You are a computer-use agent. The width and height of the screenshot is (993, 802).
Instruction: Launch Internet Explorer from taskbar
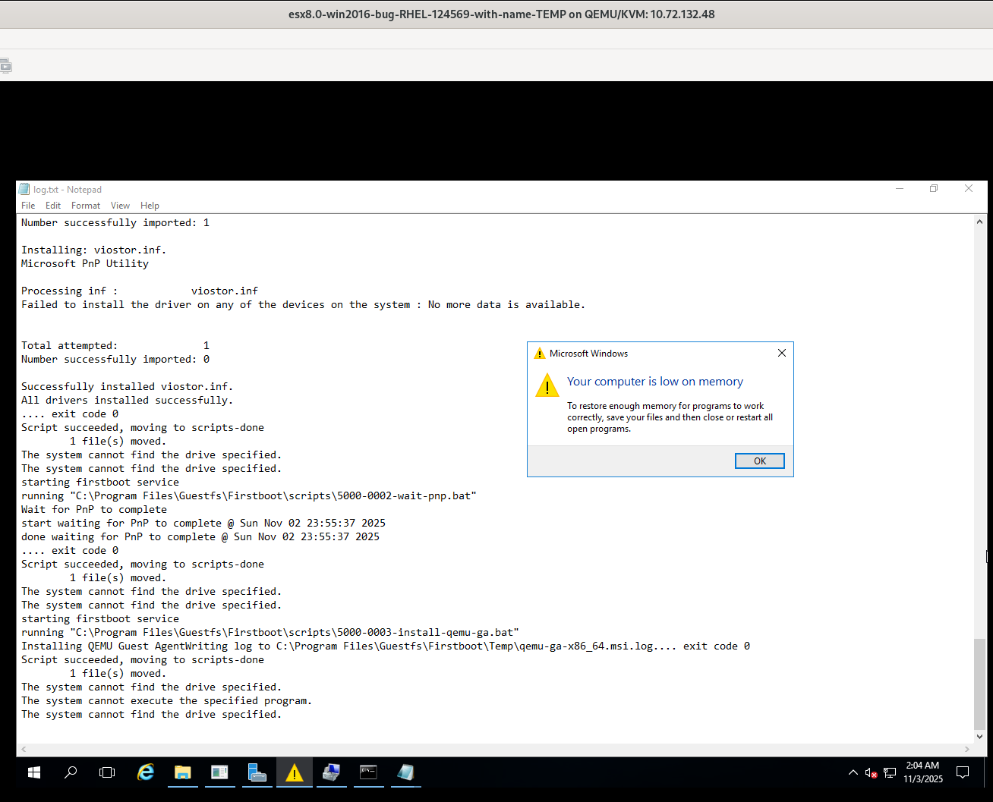pos(145,772)
